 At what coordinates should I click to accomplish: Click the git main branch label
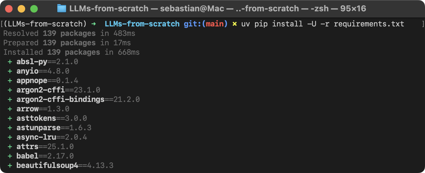(206, 24)
